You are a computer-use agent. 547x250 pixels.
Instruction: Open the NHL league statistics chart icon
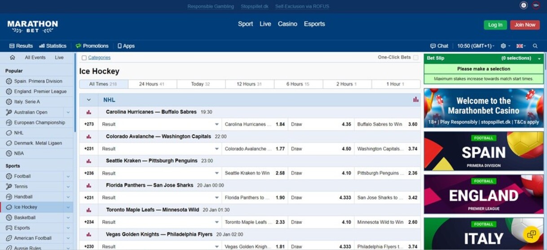click(x=415, y=100)
